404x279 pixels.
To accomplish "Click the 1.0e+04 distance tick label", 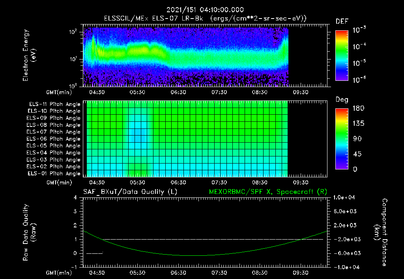I will 344,198.
